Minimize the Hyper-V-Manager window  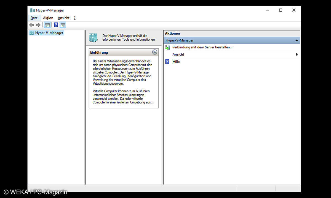click(x=268, y=10)
